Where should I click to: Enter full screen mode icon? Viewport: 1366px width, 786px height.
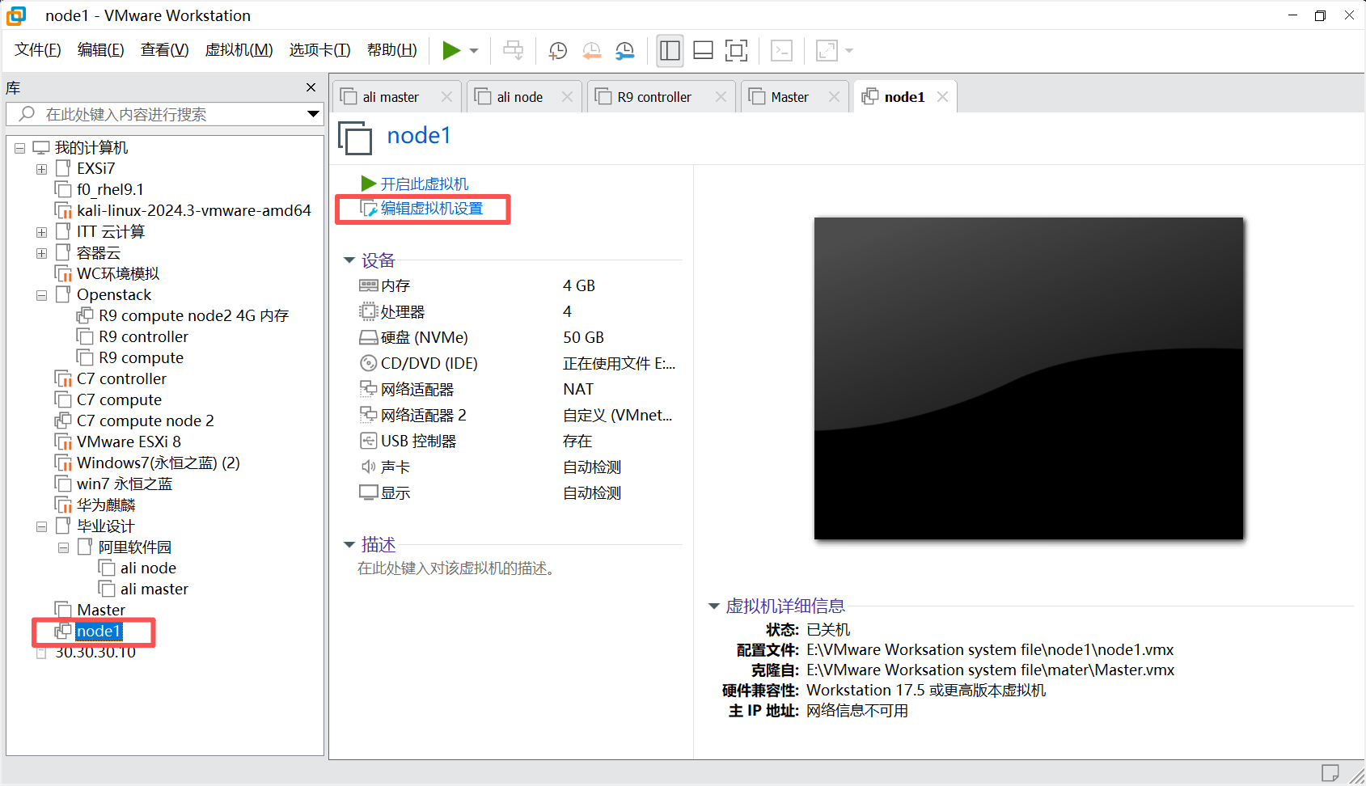tap(736, 51)
